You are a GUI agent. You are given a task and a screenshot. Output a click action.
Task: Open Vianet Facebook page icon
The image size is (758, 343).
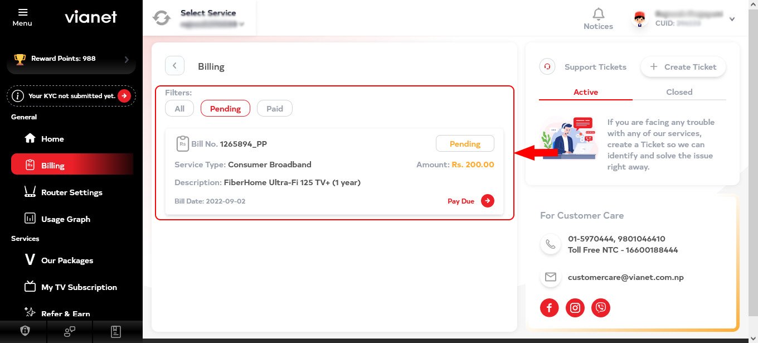pyautogui.click(x=549, y=307)
